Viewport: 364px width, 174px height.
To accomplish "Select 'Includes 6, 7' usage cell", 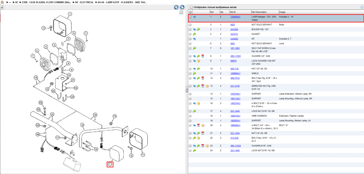I will pyautogui.click(x=285, y=39).
